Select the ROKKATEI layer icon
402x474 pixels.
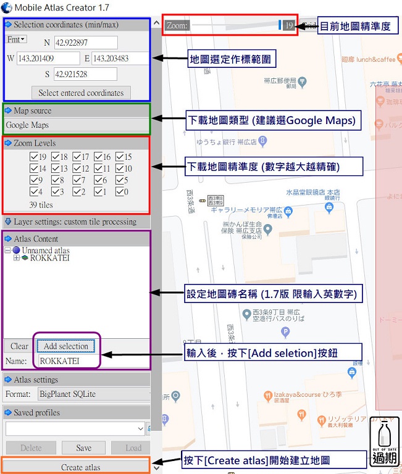click(25, 258)
